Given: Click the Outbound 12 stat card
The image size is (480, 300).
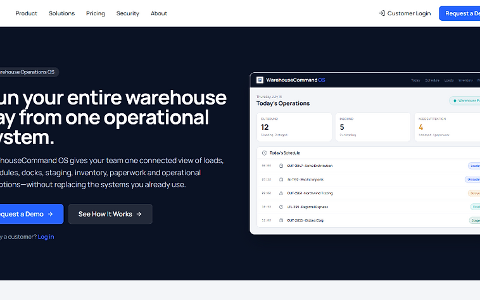Looking at the screenshot, I should coord(294,127).
